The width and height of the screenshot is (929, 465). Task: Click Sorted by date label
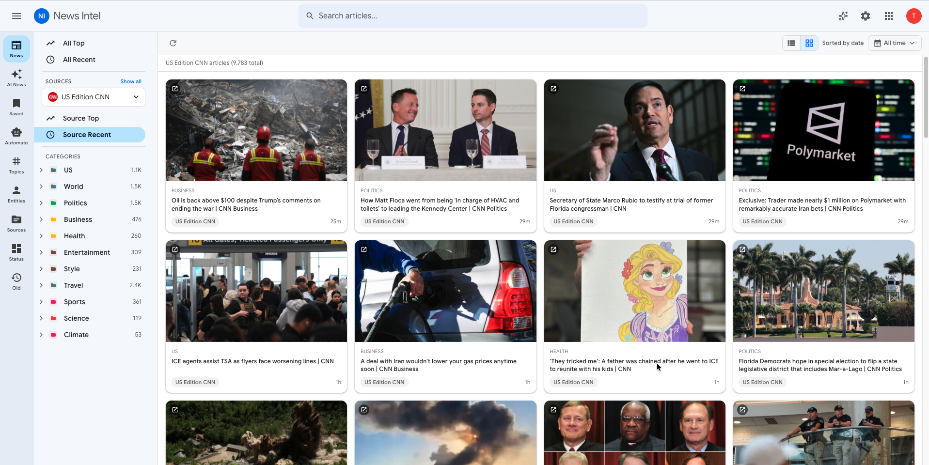843,43
